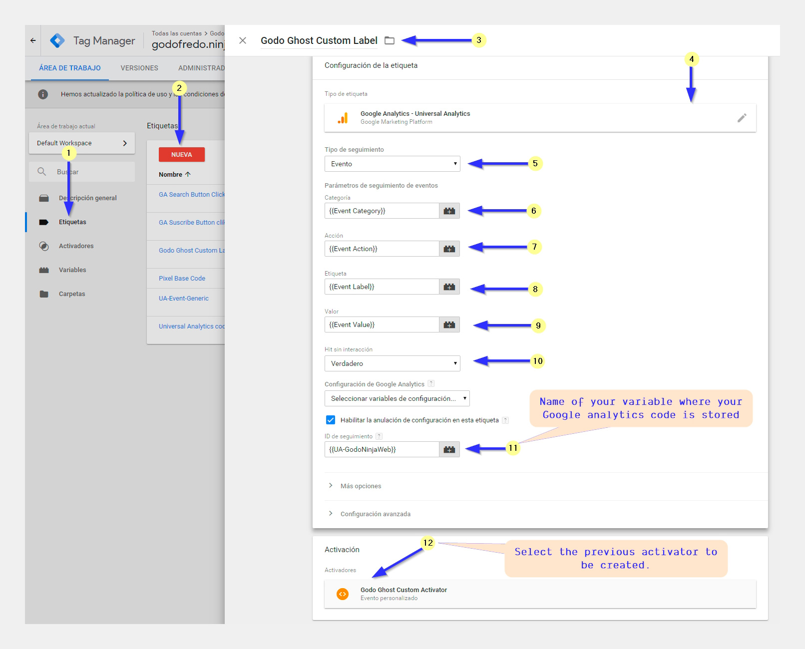Create a tag with the NUEVA button
The height and width of the screenshot is (649, 805).
pos(182,155)
